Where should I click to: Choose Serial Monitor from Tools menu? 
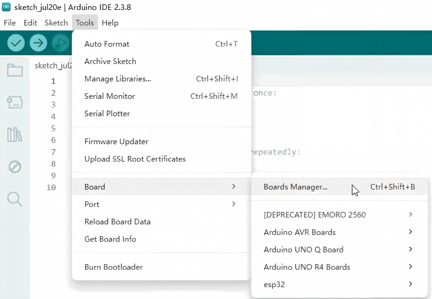click(161, 96)
